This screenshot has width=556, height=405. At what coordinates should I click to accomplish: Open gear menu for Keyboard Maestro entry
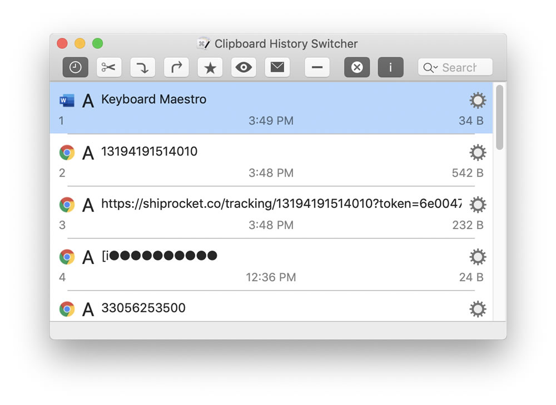(x=478, y=100)
